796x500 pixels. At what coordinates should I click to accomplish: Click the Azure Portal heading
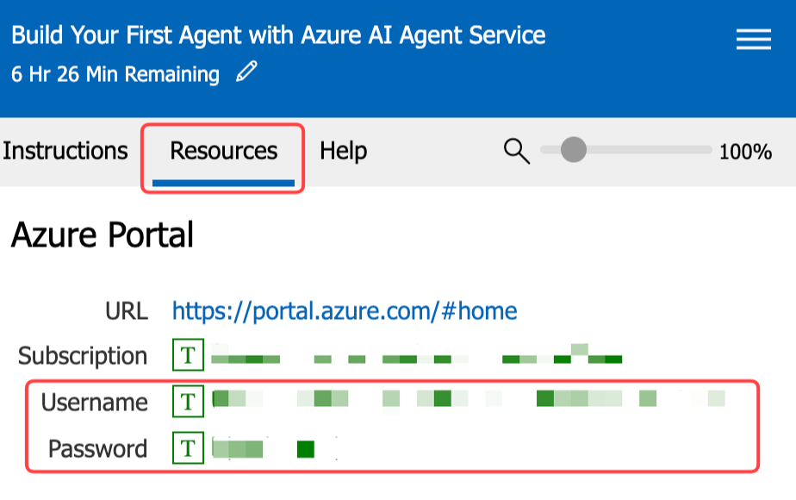pyautogui.click(x=100, y=234)
